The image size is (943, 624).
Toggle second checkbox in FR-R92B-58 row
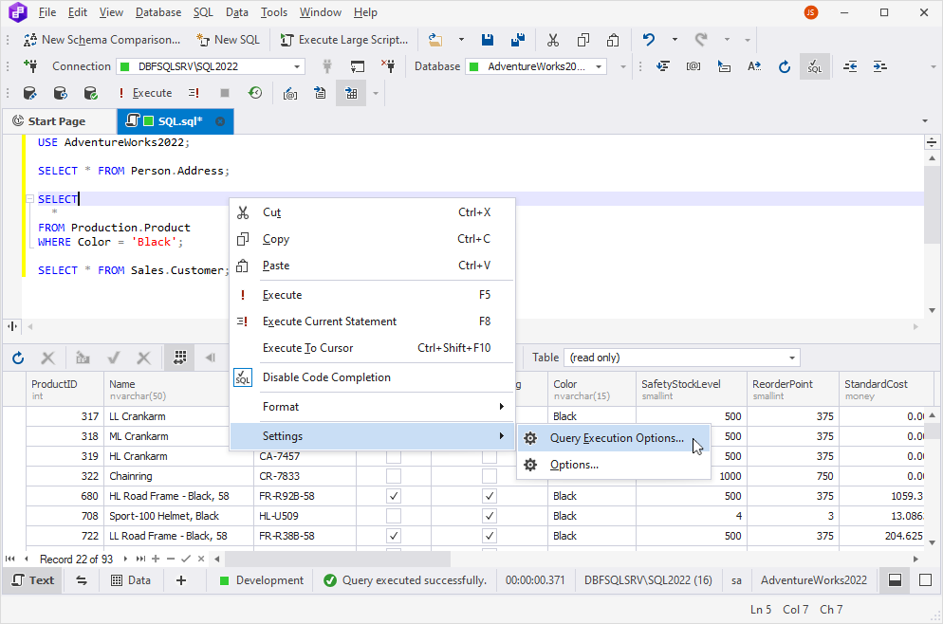(490, 496)
